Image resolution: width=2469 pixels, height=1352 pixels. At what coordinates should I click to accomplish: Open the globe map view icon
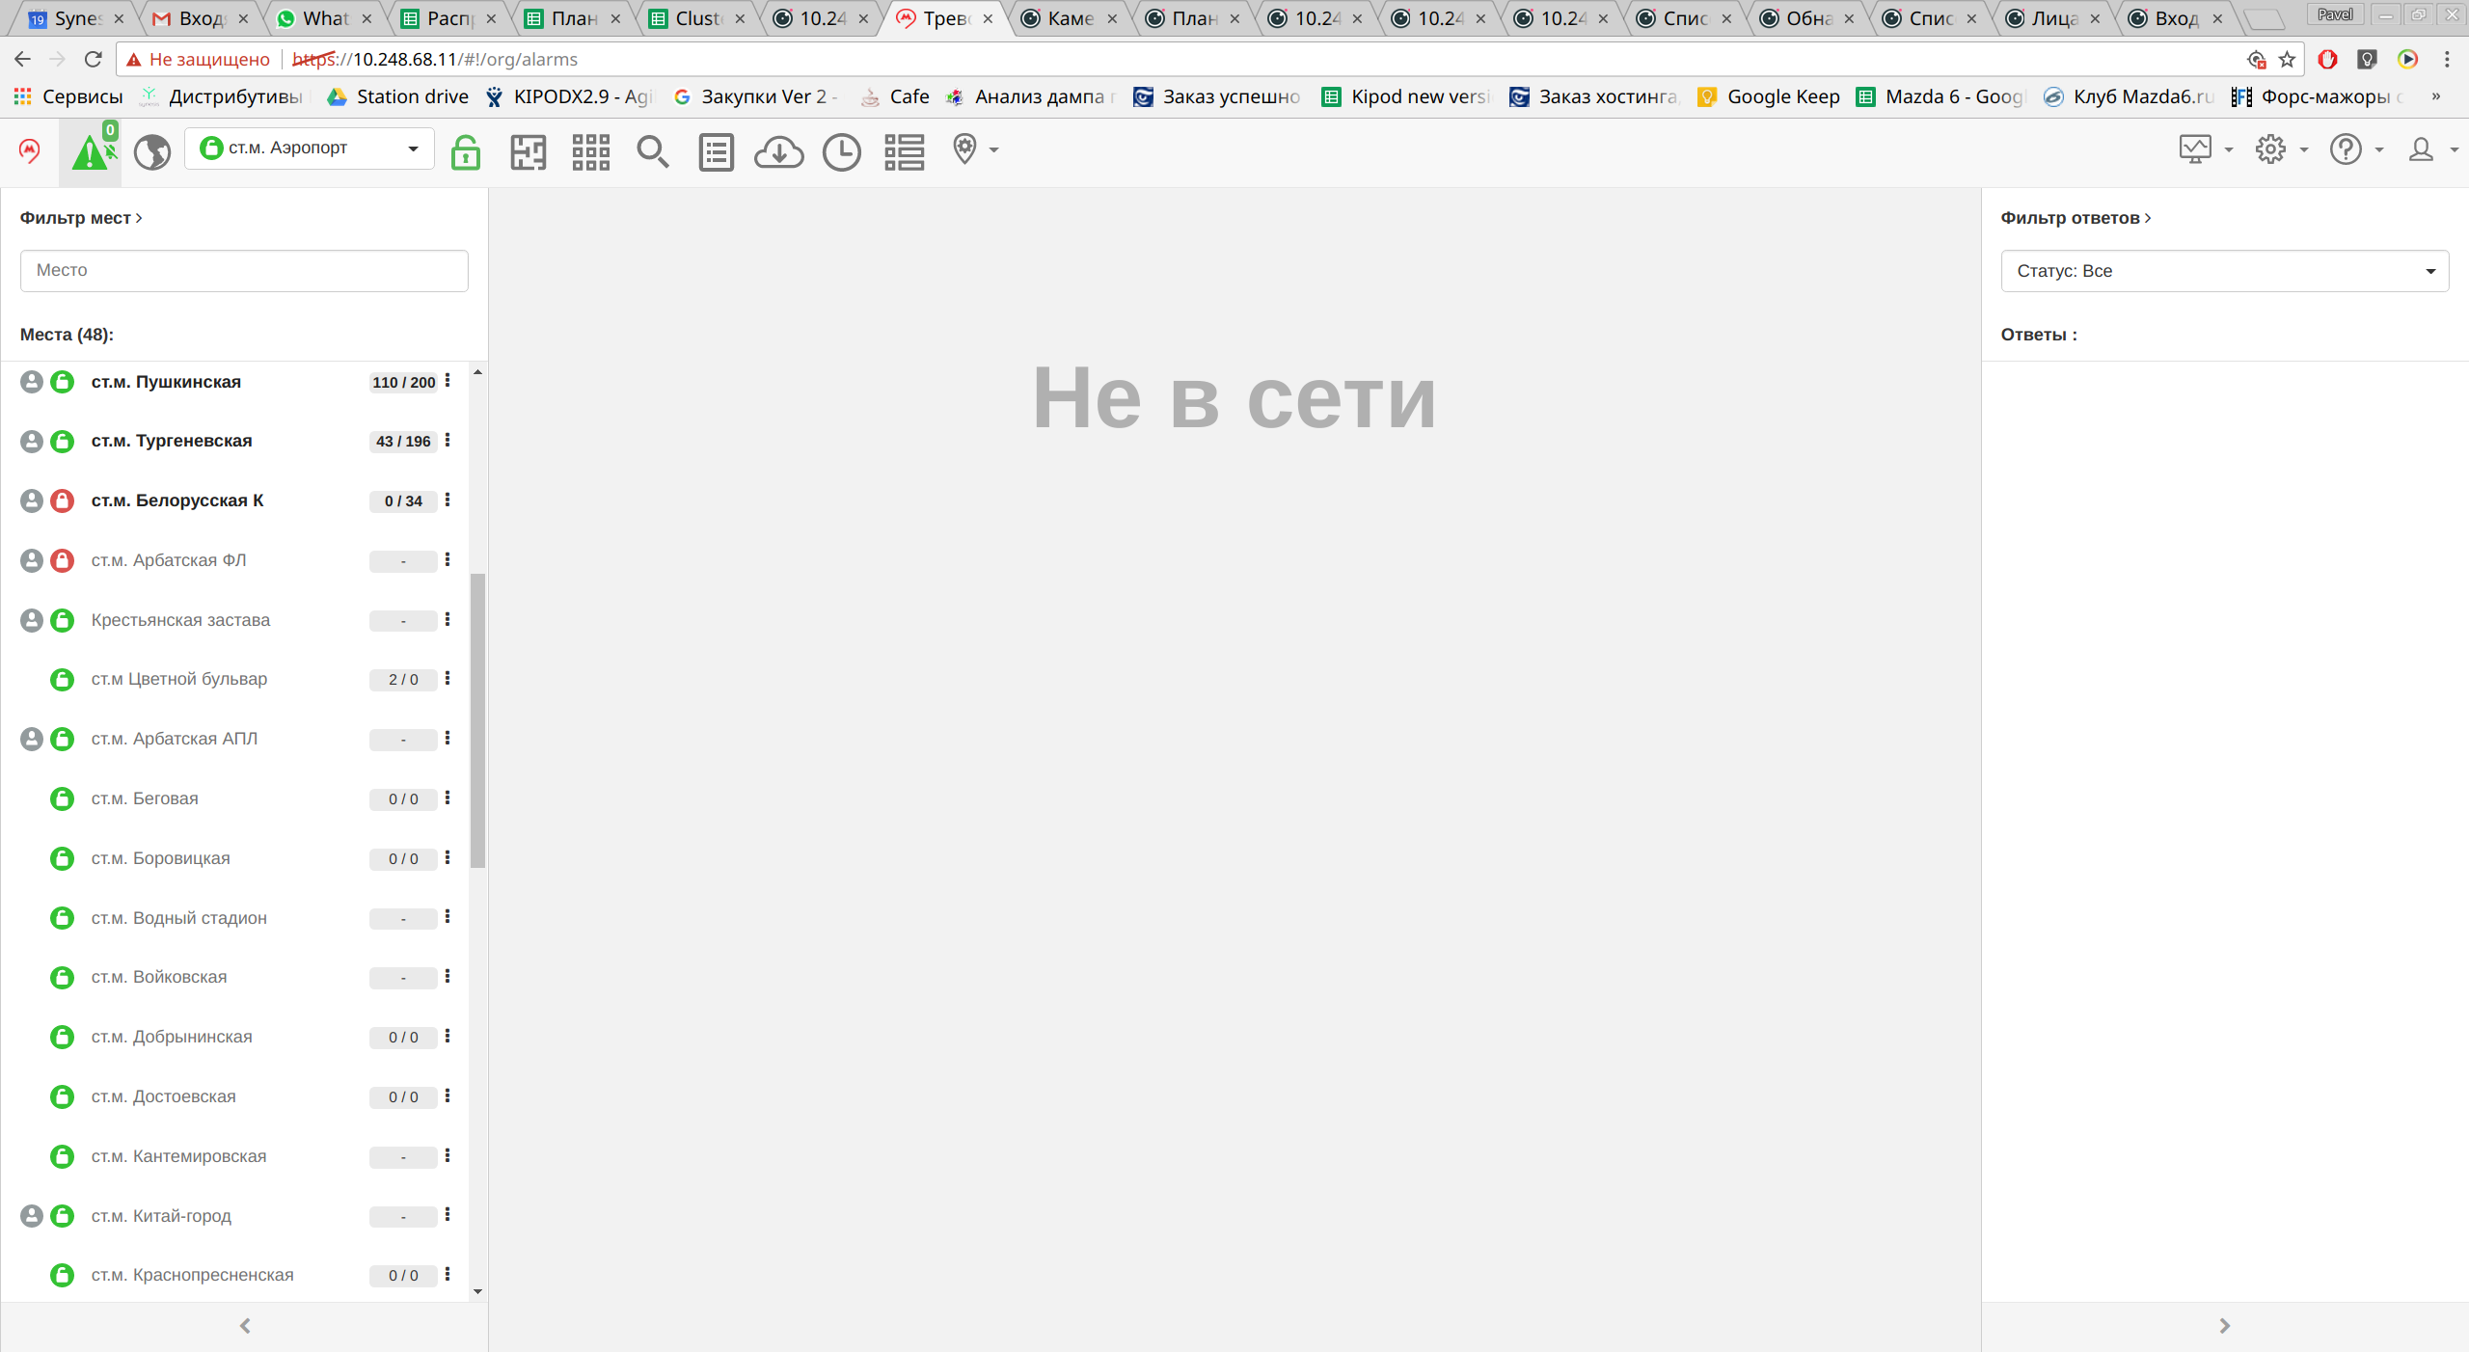click(151, 151)
